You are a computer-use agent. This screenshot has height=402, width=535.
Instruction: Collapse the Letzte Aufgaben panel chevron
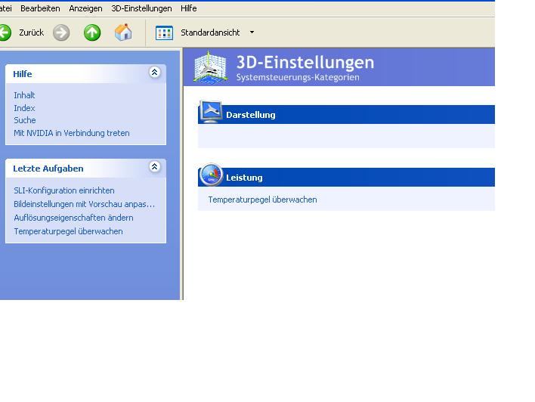pos(155,166)
